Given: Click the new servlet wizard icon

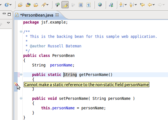Looking at the screenshot, I should pyautogui.click(x=6, y=5).
